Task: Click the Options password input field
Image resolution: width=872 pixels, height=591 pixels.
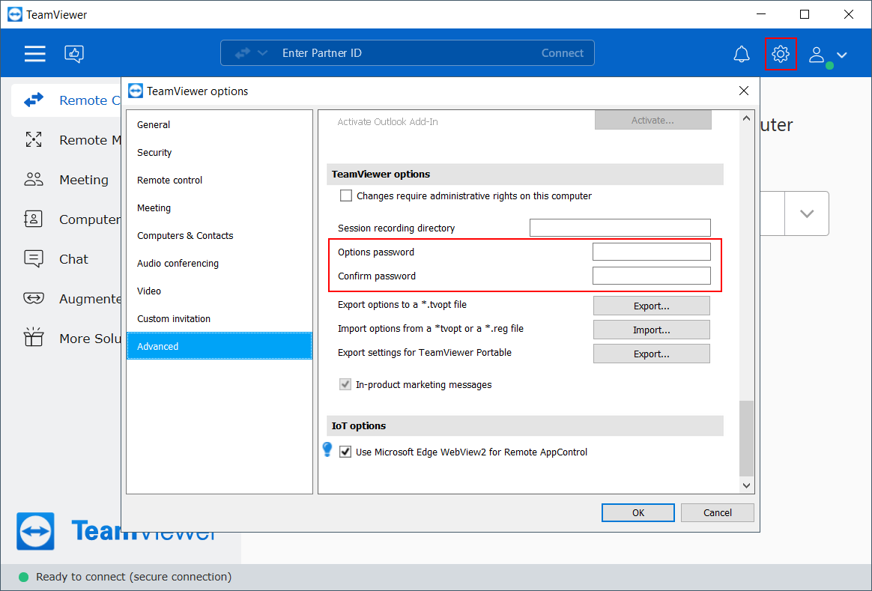Action: (x=651, y=252)
